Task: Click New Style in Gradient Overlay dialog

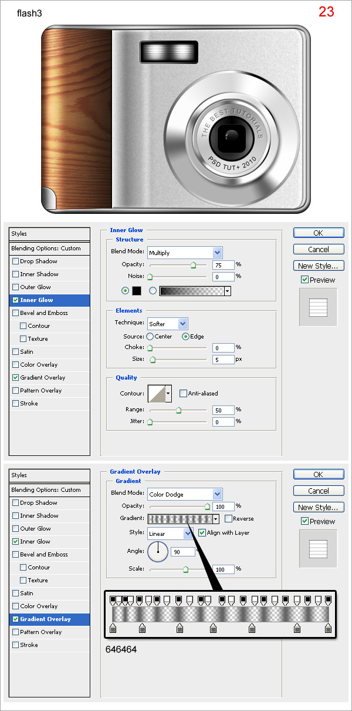Action: click(319, 507)
